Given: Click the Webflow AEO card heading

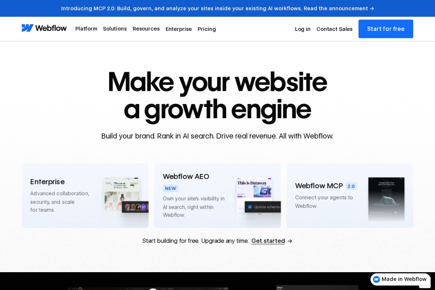Looking at the screenshot, I should click(186, 177).
